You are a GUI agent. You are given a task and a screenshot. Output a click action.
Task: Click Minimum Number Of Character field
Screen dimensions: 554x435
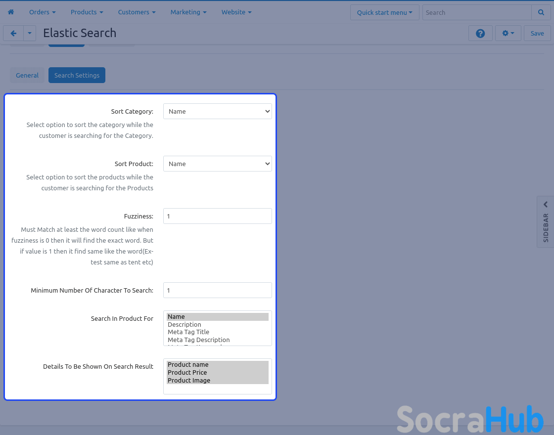click(x=217, y=290)
